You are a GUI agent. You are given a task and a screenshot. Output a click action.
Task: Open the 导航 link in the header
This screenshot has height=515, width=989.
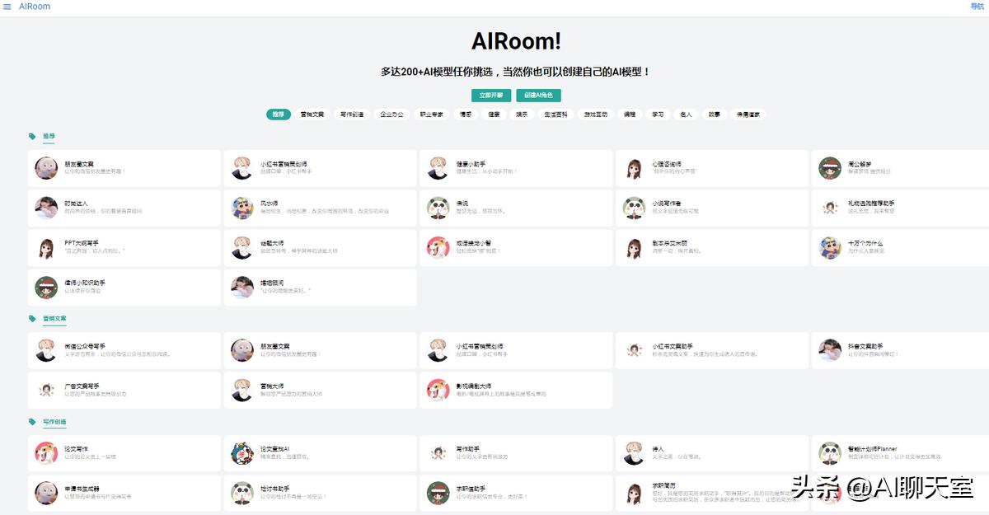point(977,7)
